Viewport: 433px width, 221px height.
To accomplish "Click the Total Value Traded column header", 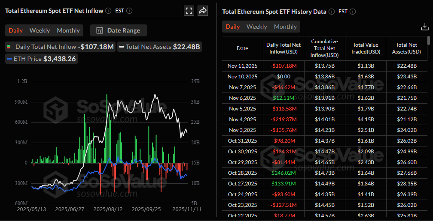I will (x=365, y=48).
